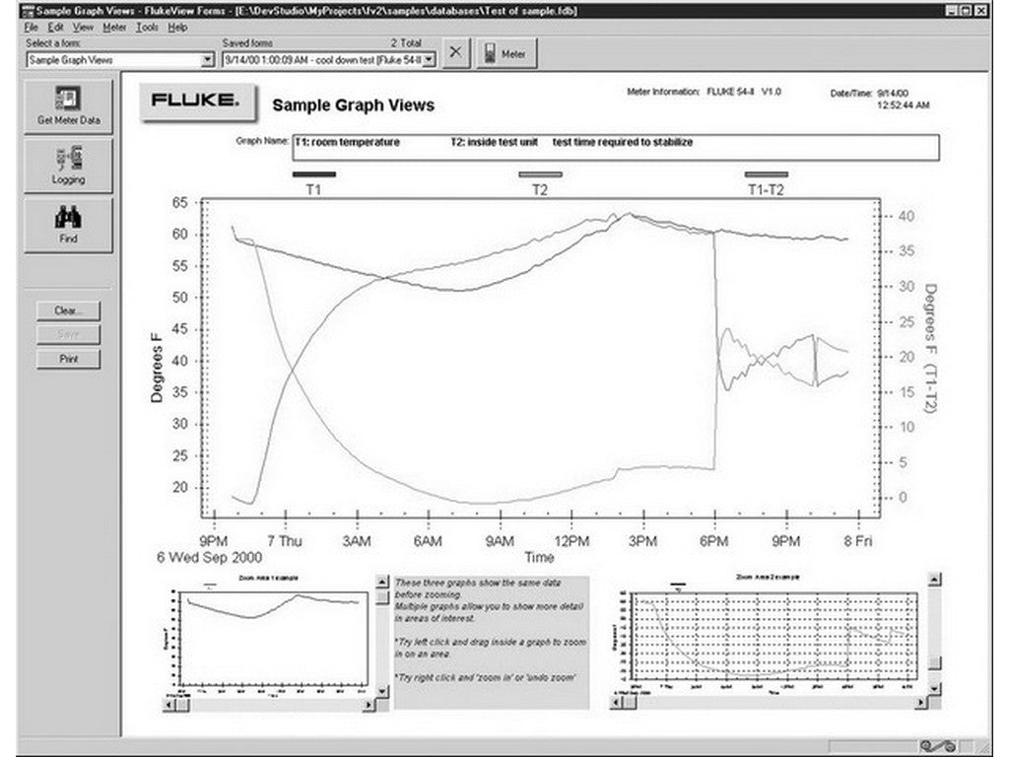Click the T1 legend line marker
This screenshot has height=757, width=1009.
313,174
